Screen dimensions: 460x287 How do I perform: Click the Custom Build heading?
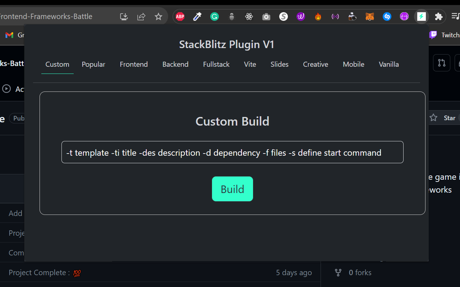click(233, 121)
